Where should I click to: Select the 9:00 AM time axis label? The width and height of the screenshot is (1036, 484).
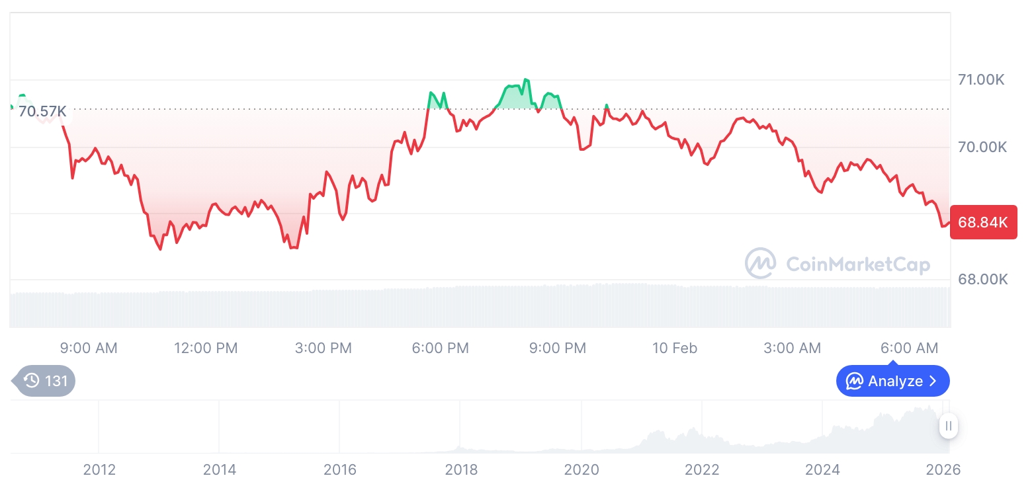89,348
